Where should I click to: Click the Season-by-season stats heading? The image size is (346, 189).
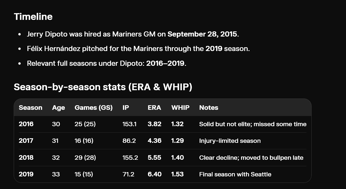pos(103,87)
